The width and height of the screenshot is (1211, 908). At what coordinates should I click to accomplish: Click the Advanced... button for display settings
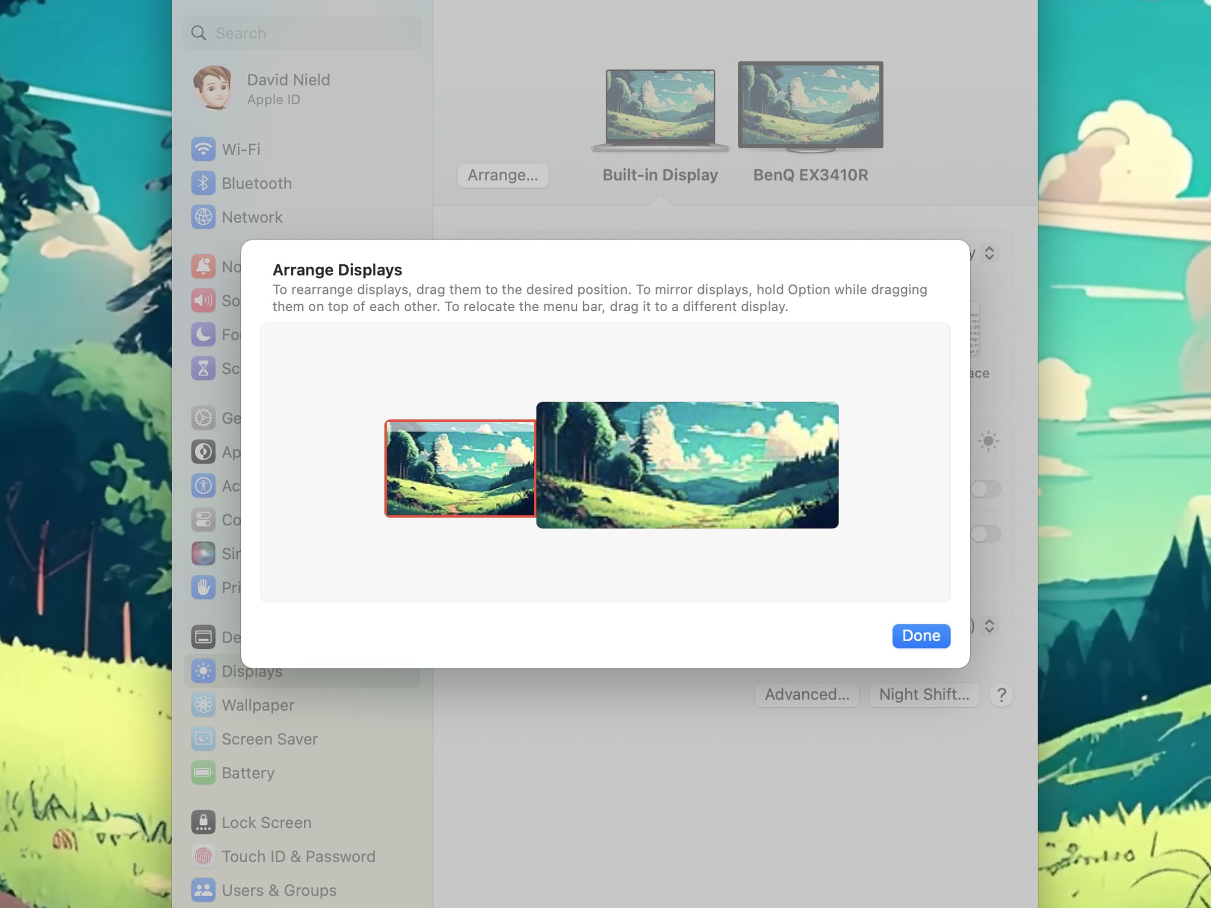click(x=807, y=694)
